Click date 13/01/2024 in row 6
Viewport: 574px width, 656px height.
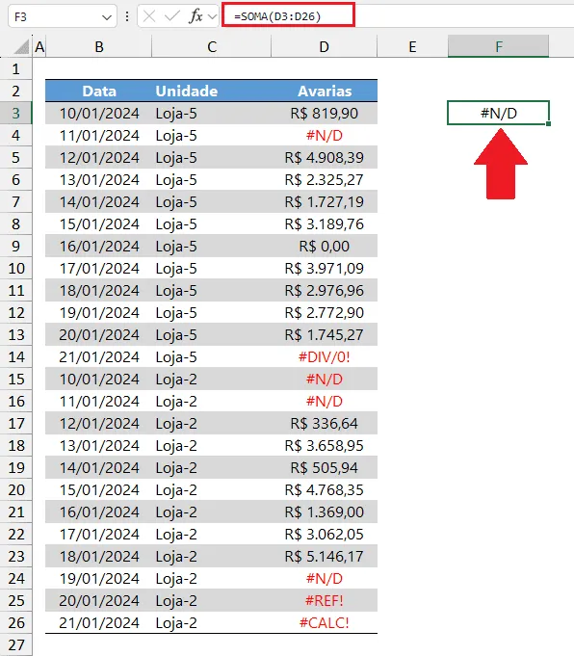pos(99,179)
